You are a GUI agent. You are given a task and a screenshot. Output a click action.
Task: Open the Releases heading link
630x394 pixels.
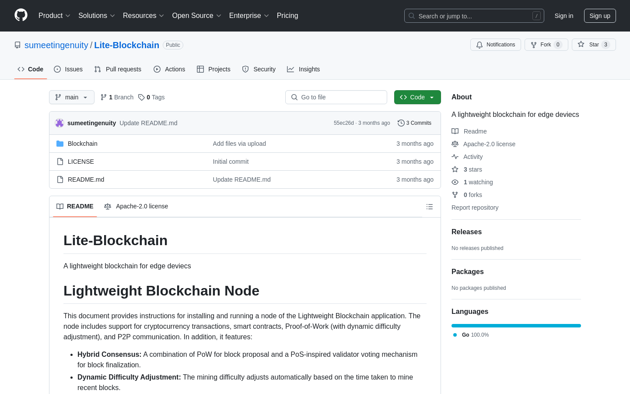coord(466,232)
